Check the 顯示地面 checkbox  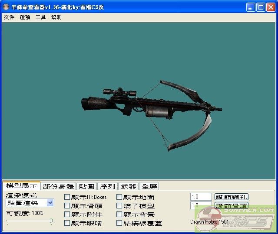click(x=119, y=197)
